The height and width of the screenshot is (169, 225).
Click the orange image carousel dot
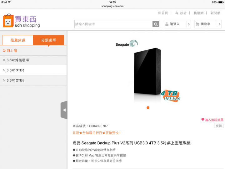[148, 108]
